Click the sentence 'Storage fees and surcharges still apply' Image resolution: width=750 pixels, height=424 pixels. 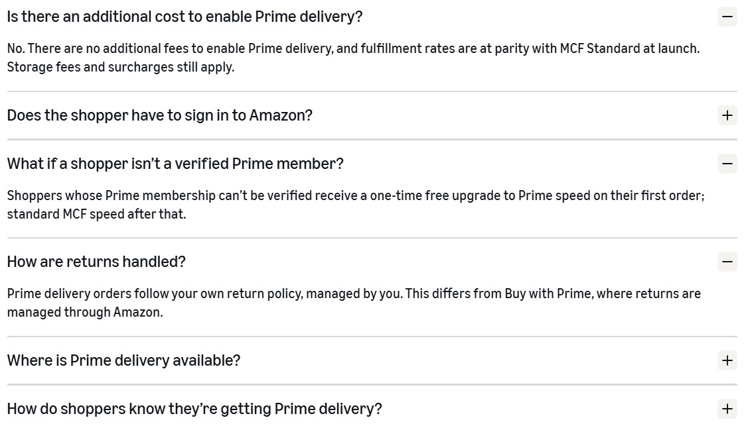point(121,68)
